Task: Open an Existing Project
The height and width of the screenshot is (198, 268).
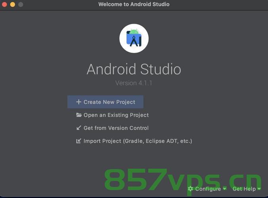Action: pyautogui.click(x=112, y=115)
